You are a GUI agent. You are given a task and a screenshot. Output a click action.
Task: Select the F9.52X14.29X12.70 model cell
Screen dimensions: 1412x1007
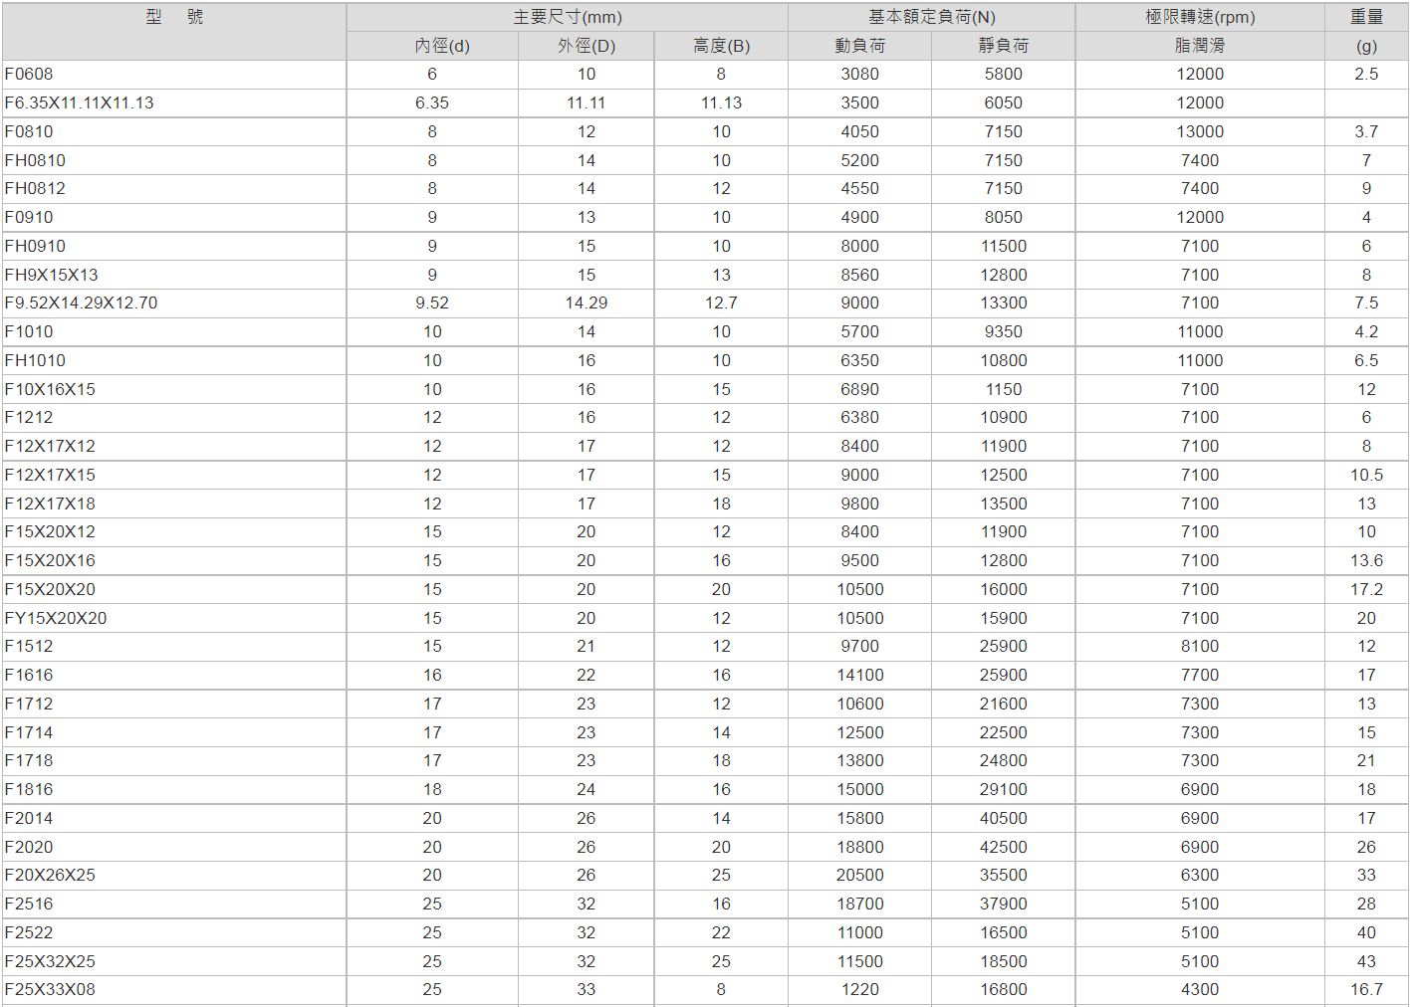coord(82,303)
